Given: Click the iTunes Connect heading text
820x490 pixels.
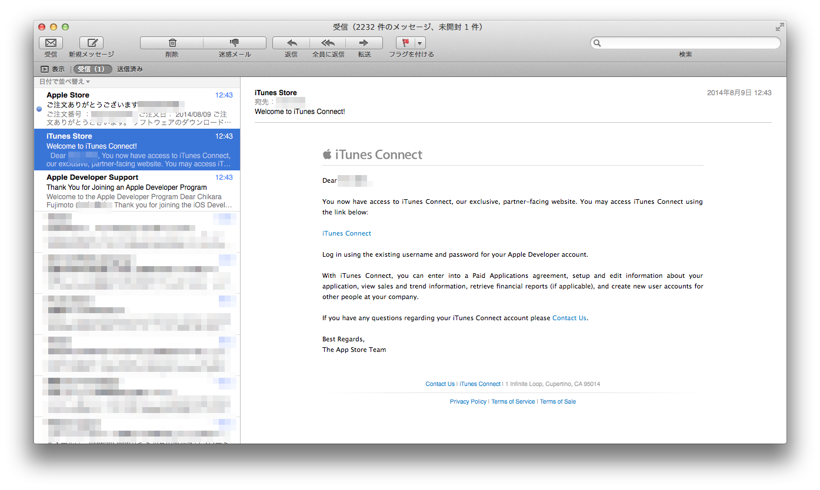Looking at the screenshot, I should click(379, 155).
